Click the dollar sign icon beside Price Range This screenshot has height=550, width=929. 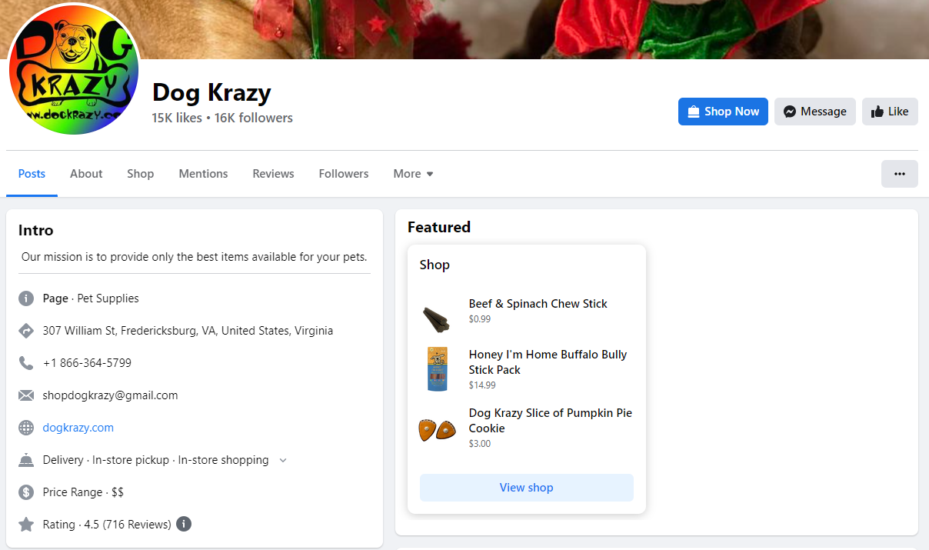pyautogui.click(x=25, y=492)
